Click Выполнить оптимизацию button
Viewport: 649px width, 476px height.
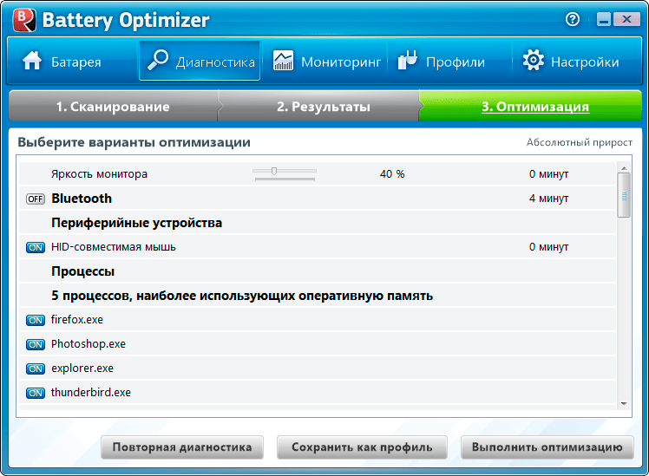[547, 447]
